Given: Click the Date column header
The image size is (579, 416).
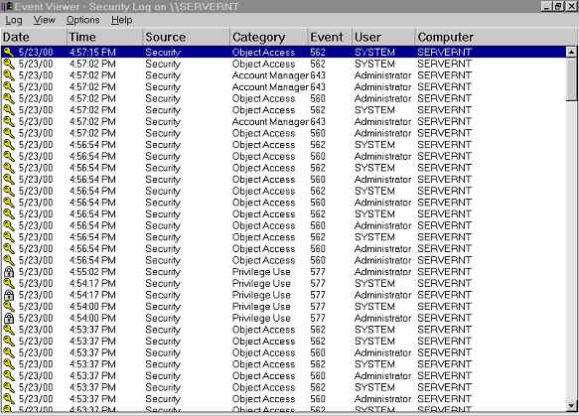Looking at the screenshot, I should (34, 37).
